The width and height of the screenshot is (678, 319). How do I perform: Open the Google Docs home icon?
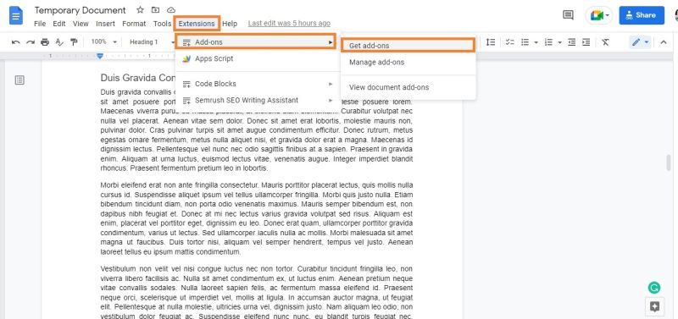16,16
